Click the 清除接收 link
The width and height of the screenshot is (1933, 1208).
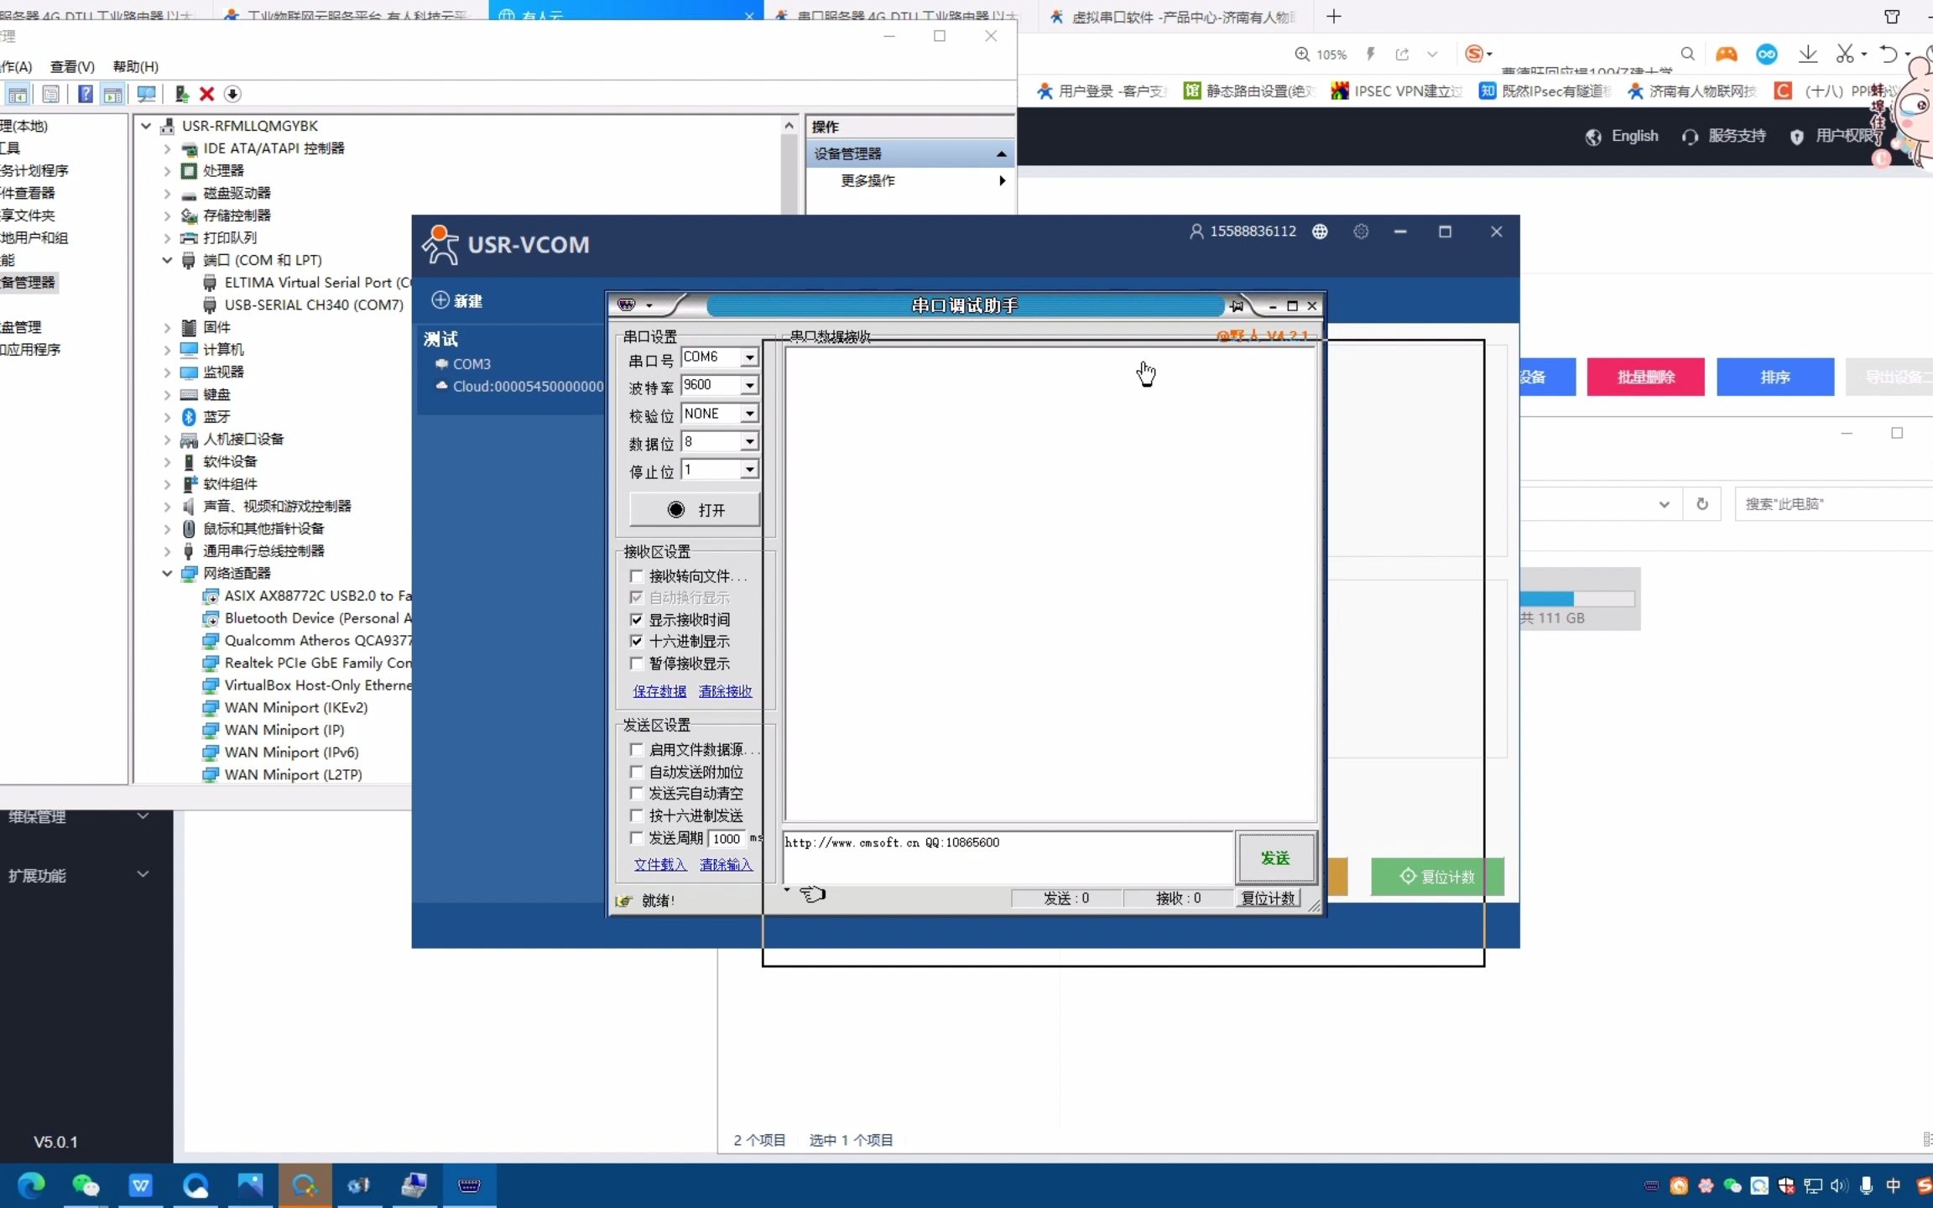point(725,691)
